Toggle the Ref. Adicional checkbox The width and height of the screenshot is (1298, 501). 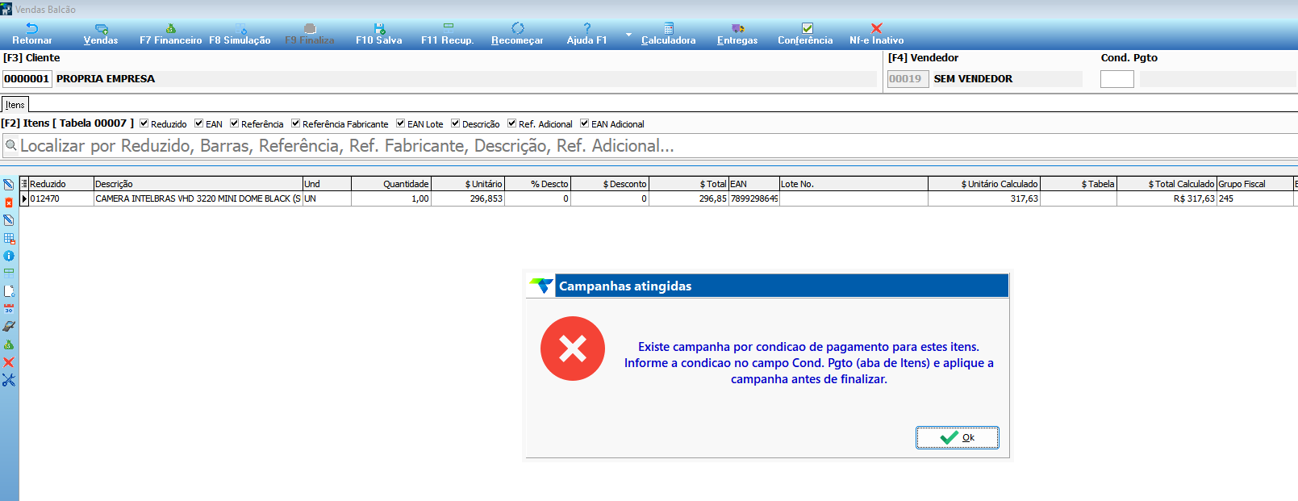click(x=512, y=123)
